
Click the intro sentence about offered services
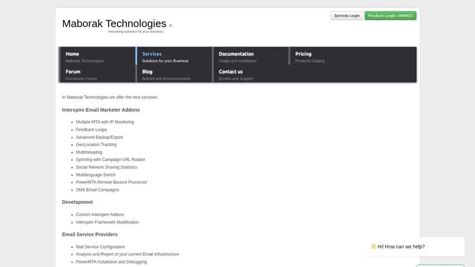pos(110,97)
